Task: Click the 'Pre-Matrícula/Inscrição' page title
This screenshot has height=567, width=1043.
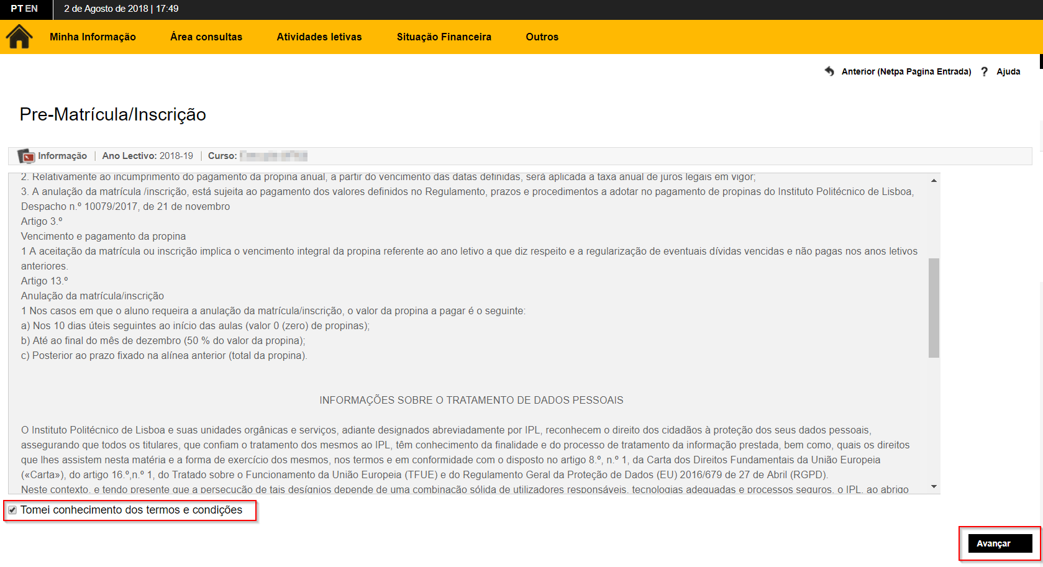Action: tap(113, 114)
